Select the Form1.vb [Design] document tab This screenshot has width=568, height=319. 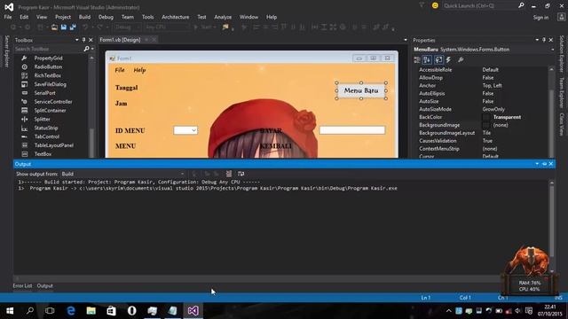tap(120, 40)
